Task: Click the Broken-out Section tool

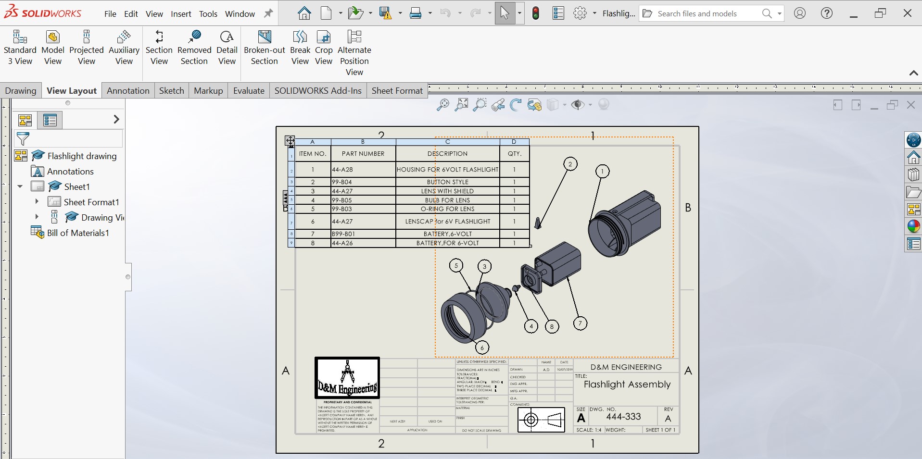Action: [x=264, y=48]
